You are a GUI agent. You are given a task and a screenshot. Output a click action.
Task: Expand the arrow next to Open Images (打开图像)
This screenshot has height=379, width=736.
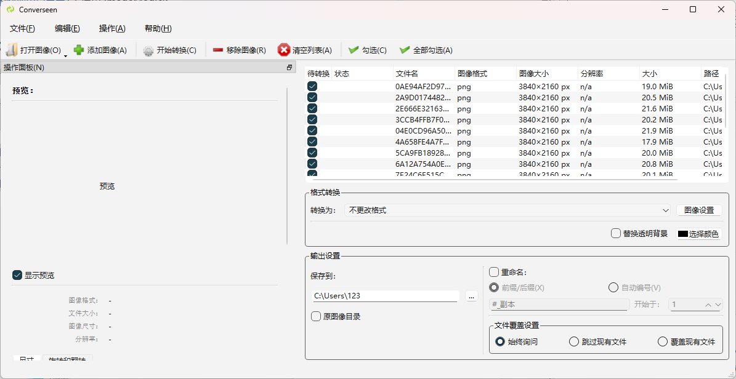(65, 55)
